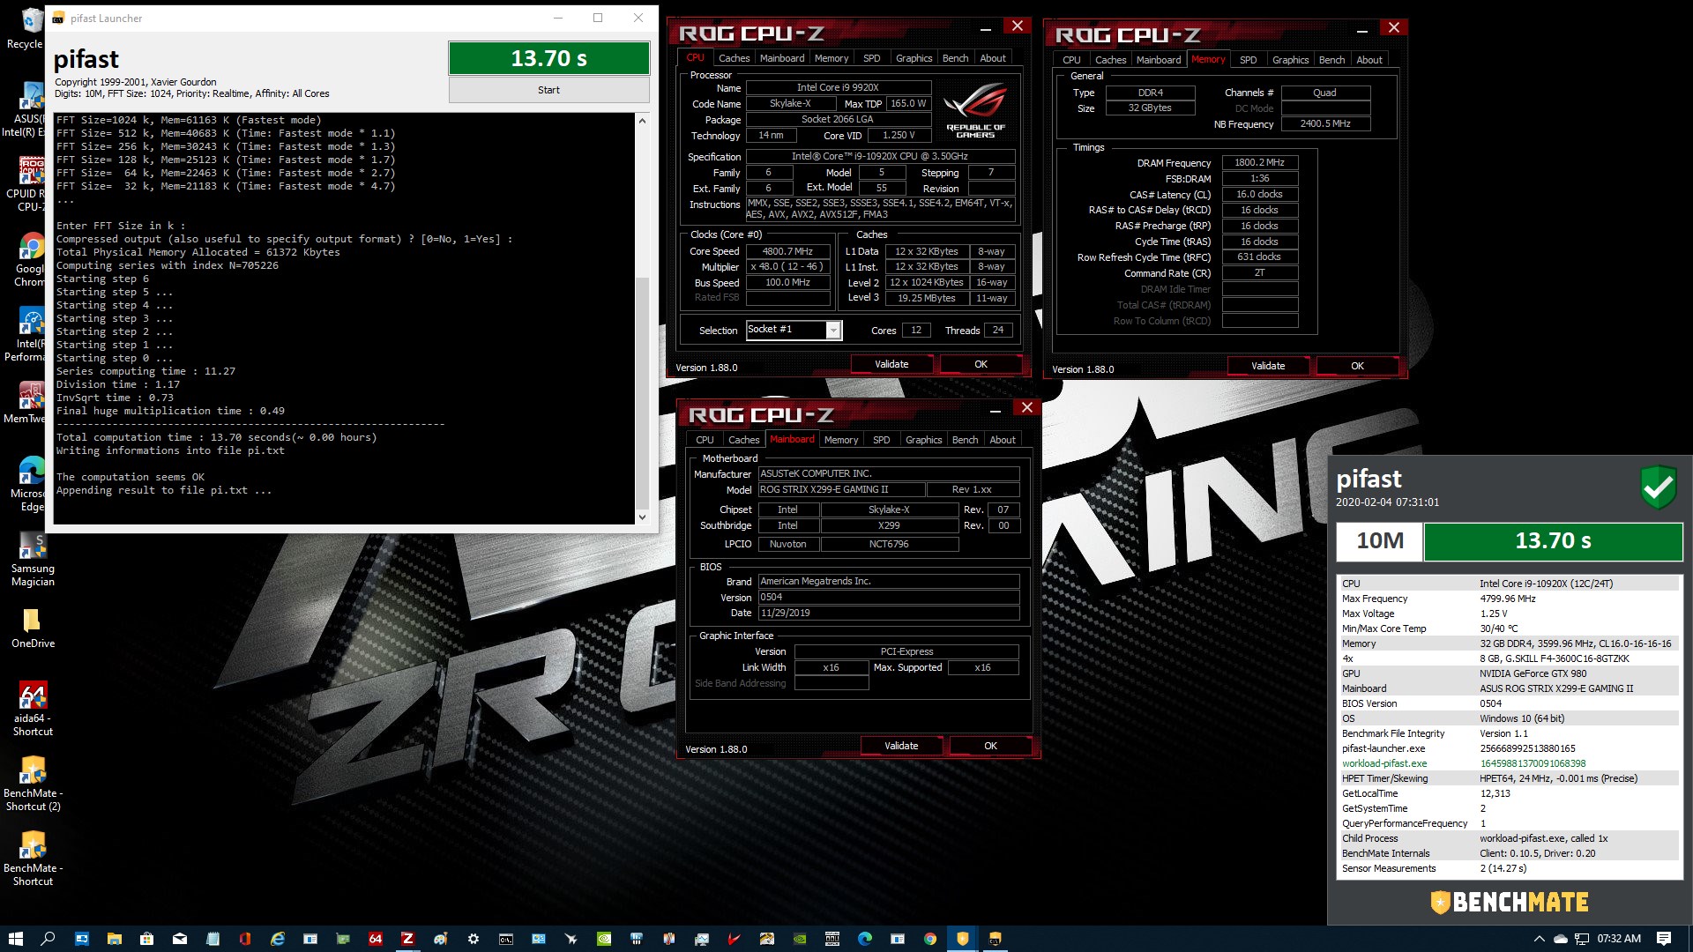Image resolution: width=1693 pixels, height=952 pixels.
Task: Open Mainboard tab in CPU-Z CPU window
Action: pos(782,58)
